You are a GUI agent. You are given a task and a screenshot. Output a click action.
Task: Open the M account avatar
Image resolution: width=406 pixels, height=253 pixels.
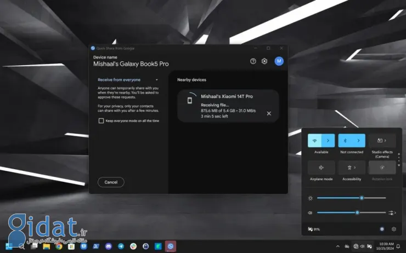pos(279,61)
